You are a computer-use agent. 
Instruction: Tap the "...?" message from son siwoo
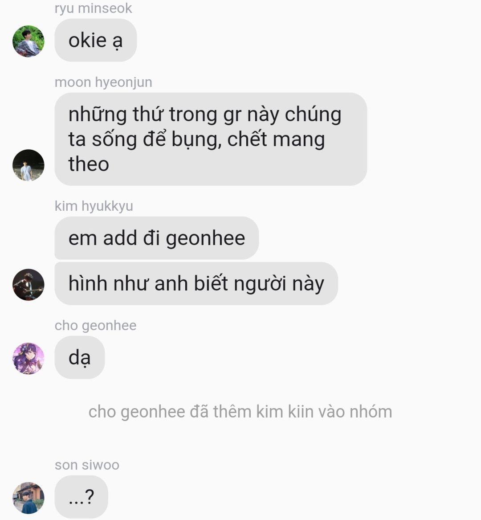(81, 496)
